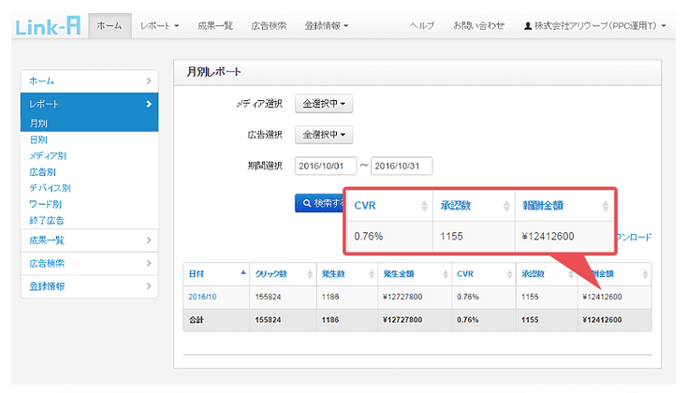Expand the 登録情報 dropdown in top navigation
Viewport: 687px width, 393px height.
tap(327, 26)
